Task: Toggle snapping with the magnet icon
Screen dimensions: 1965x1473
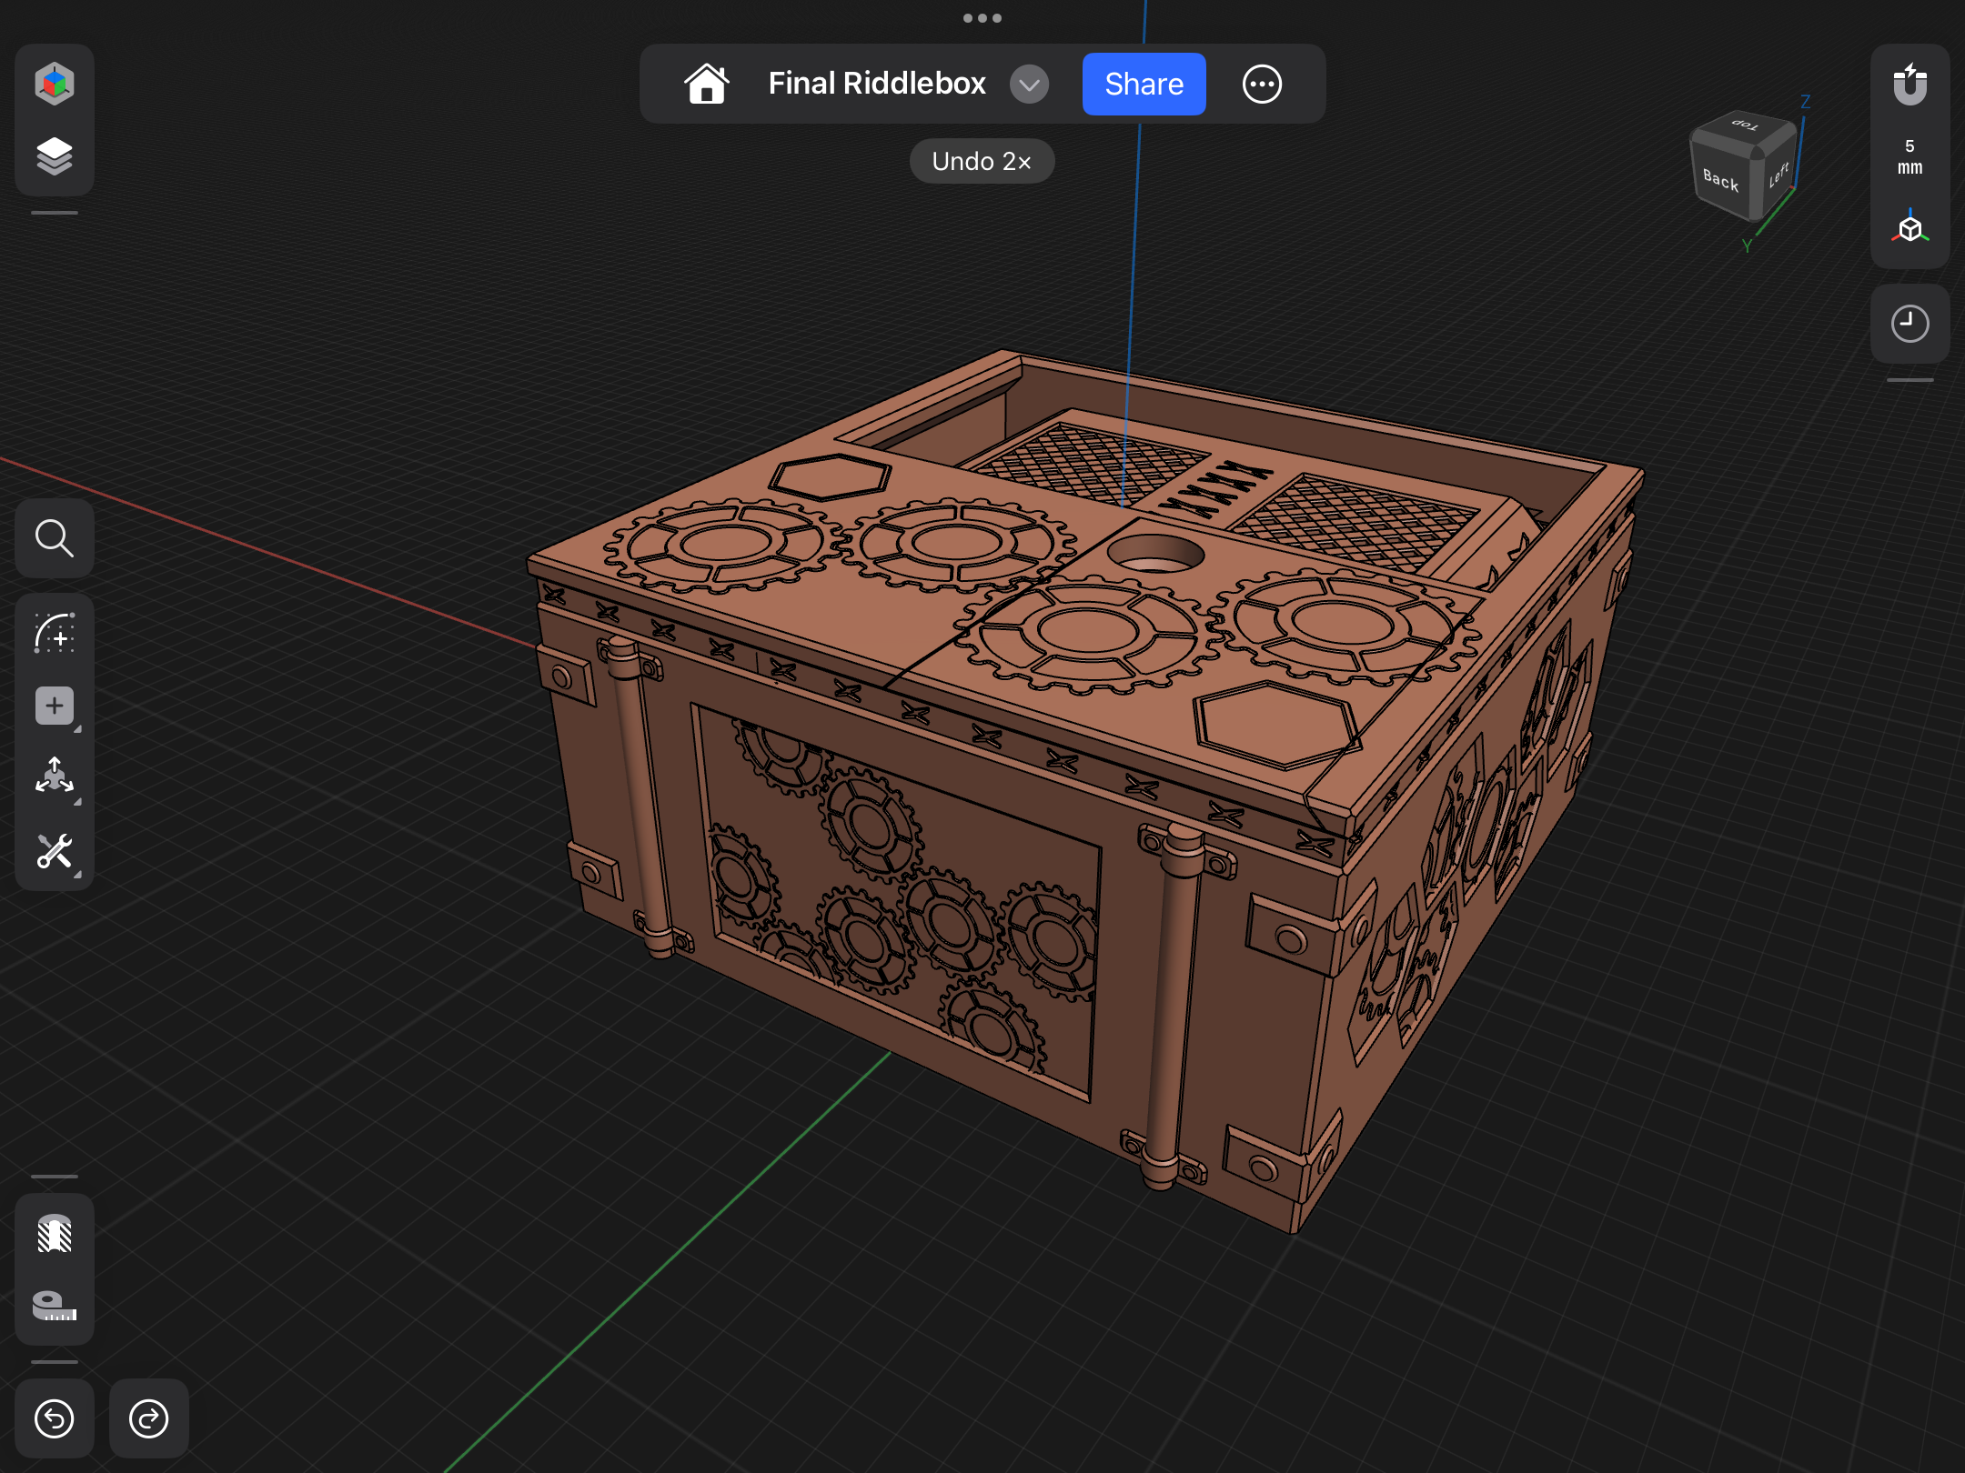Action: [x=1910, y=84]
